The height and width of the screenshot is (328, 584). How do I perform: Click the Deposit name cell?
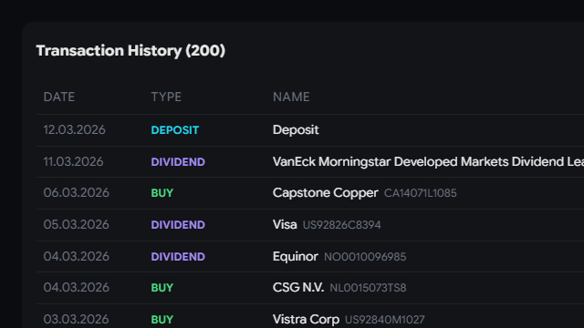tap(296, 129)
